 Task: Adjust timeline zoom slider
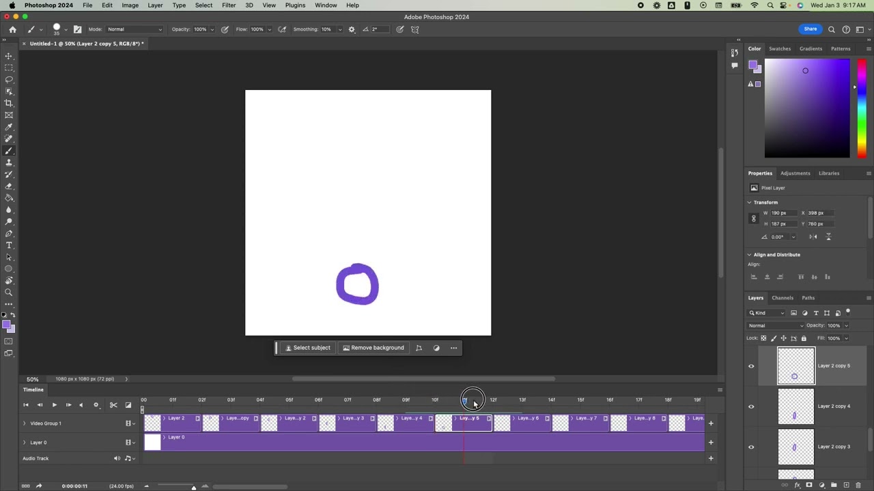[x=193, y=486]
